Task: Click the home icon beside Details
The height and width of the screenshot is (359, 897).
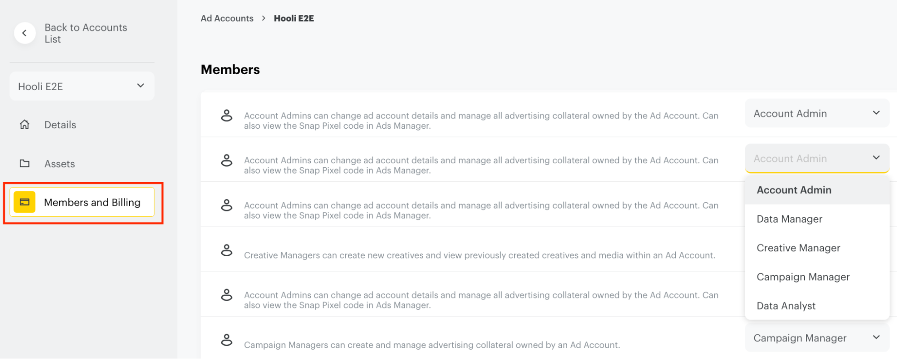Action: [x=25, y=125]
